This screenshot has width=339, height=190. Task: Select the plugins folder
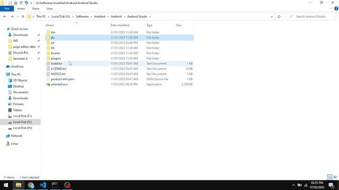[x=119, y=59]
